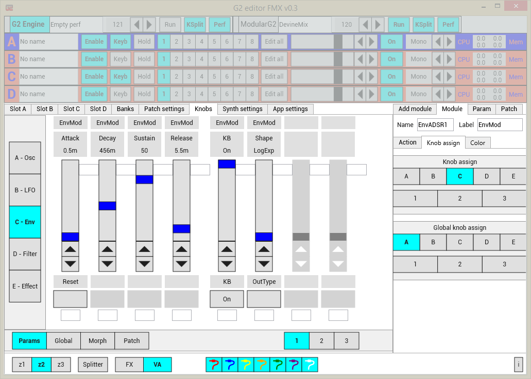Toggle the red cable color icon
Image resolution: width=531 pixels, height=379 pixels.
pyautogui.click(x=214, y=365)
